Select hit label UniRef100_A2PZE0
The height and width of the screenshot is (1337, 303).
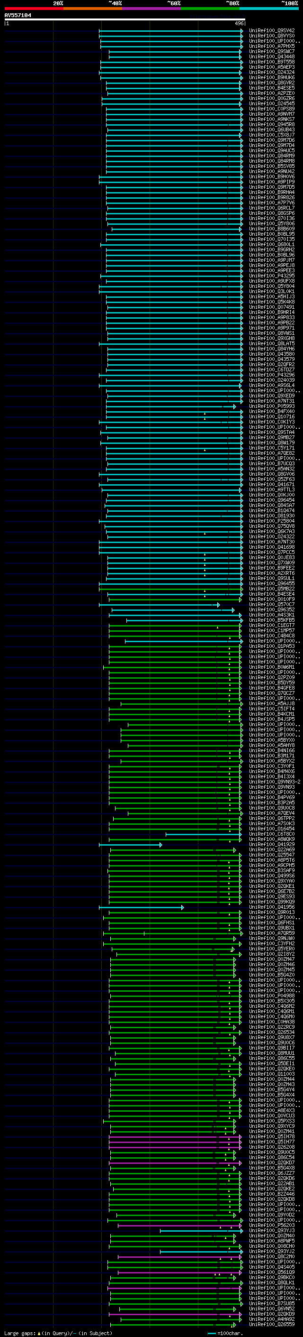[272, 93]
